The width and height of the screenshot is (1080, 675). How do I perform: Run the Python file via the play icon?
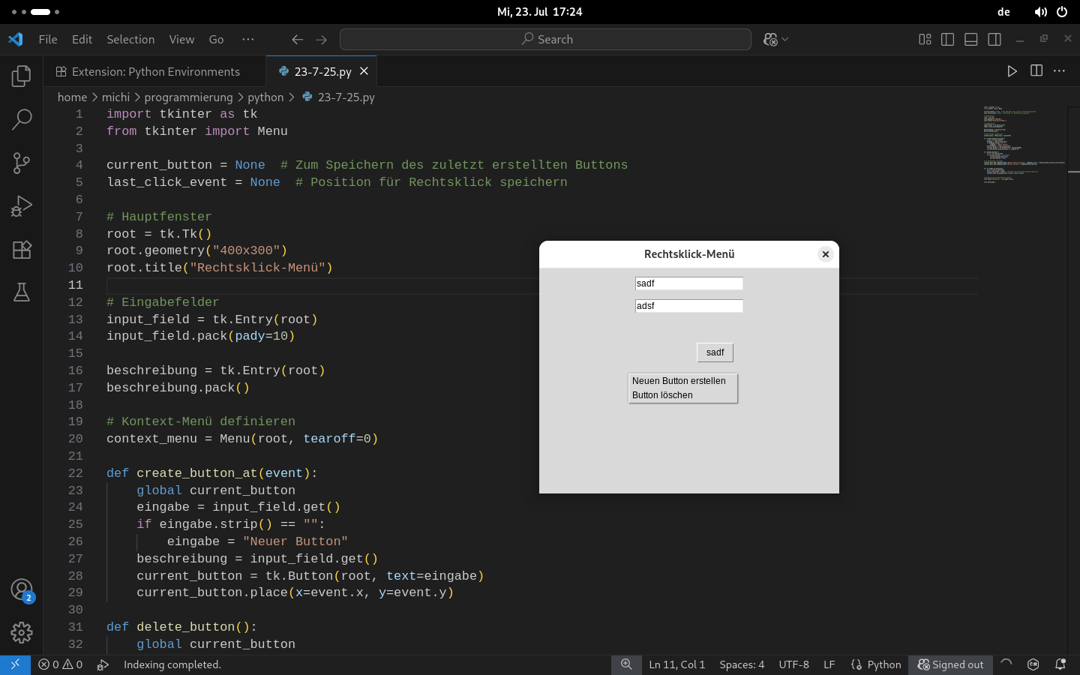tap(1012, 71)
